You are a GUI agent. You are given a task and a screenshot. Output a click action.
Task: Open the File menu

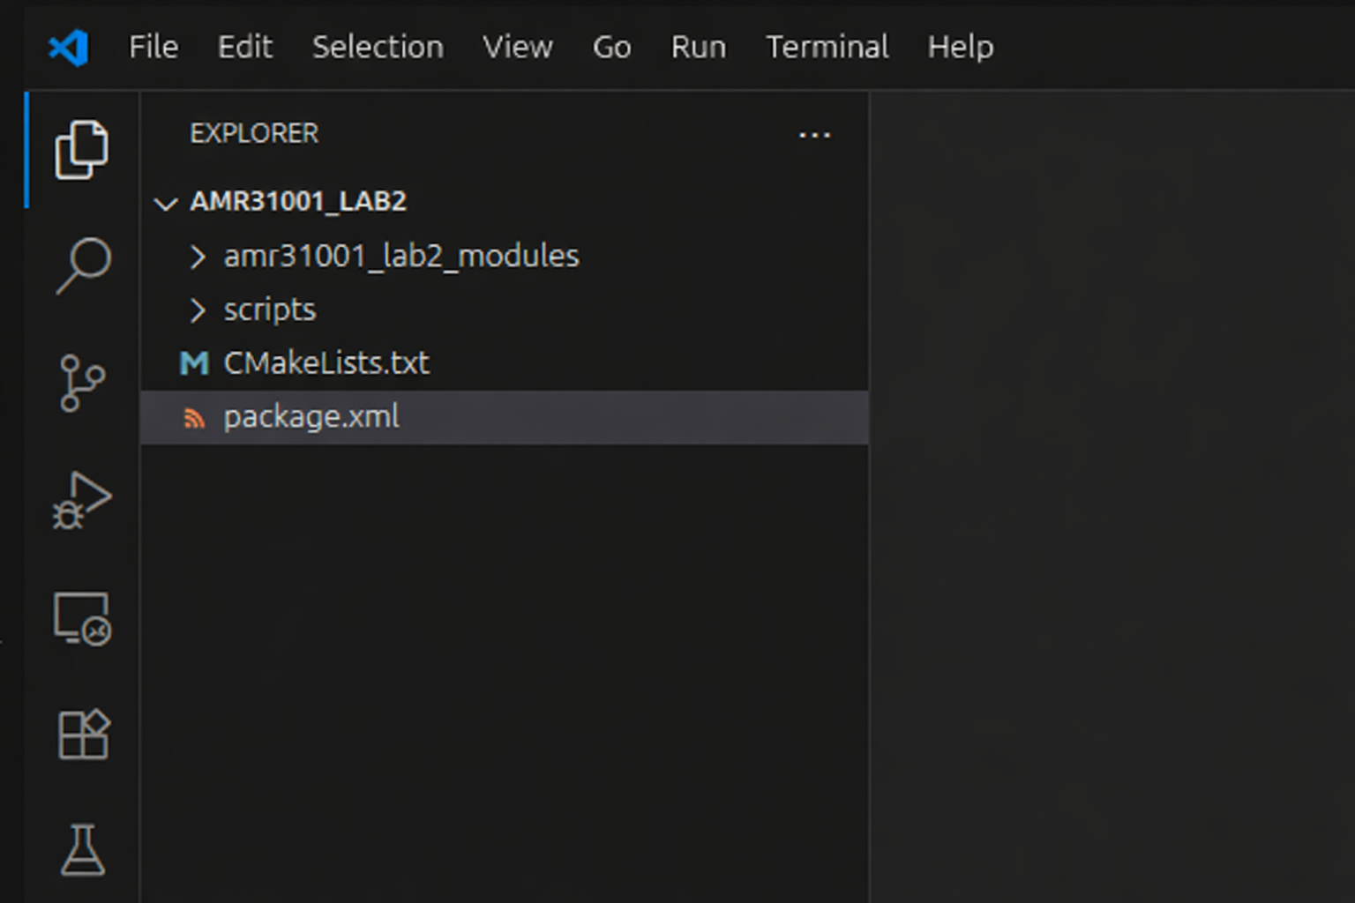pos(153,47)
